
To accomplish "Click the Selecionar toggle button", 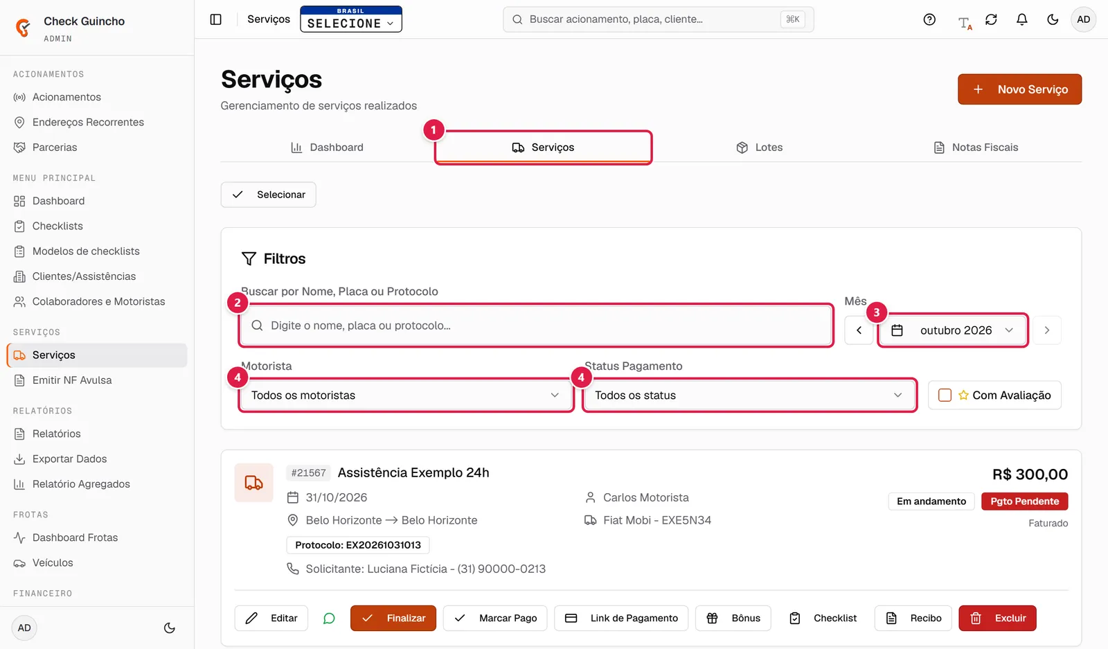I will (x=268, y=195).
